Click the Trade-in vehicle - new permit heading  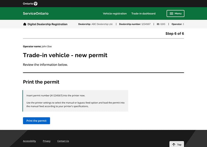pos(65,55)
